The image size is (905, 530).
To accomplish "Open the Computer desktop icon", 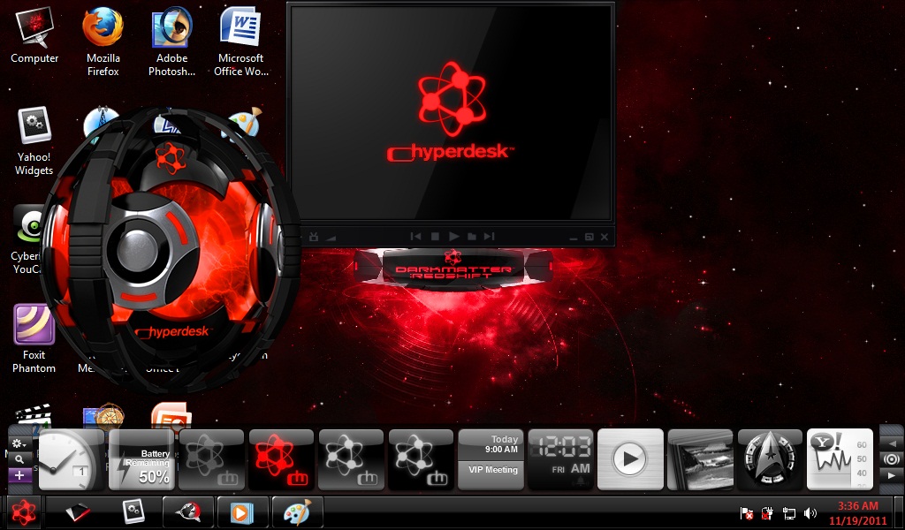I will (x=34, y=35).
